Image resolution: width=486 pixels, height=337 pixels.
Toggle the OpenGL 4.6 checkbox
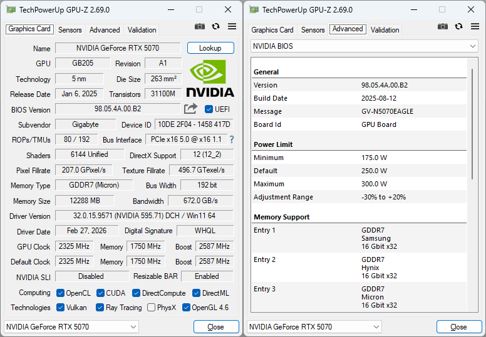[x=186, y=307]
